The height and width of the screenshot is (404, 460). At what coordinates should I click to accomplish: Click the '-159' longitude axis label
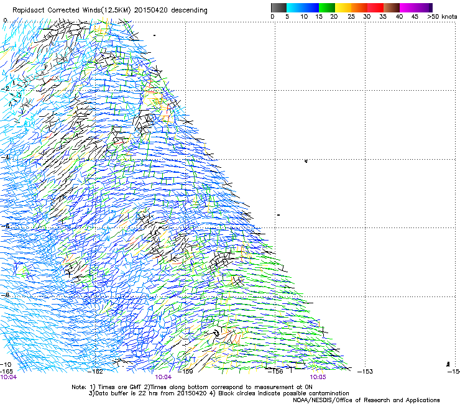(186, 372)
